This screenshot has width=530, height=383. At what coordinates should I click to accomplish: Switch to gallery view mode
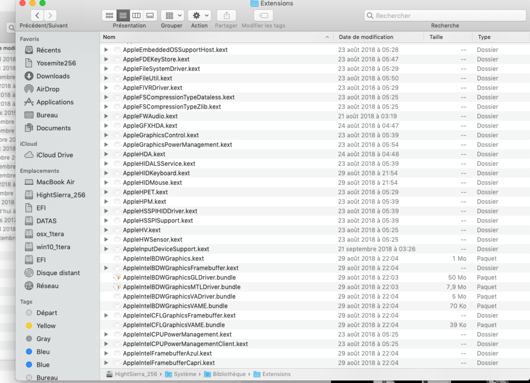tap(150, 16)
